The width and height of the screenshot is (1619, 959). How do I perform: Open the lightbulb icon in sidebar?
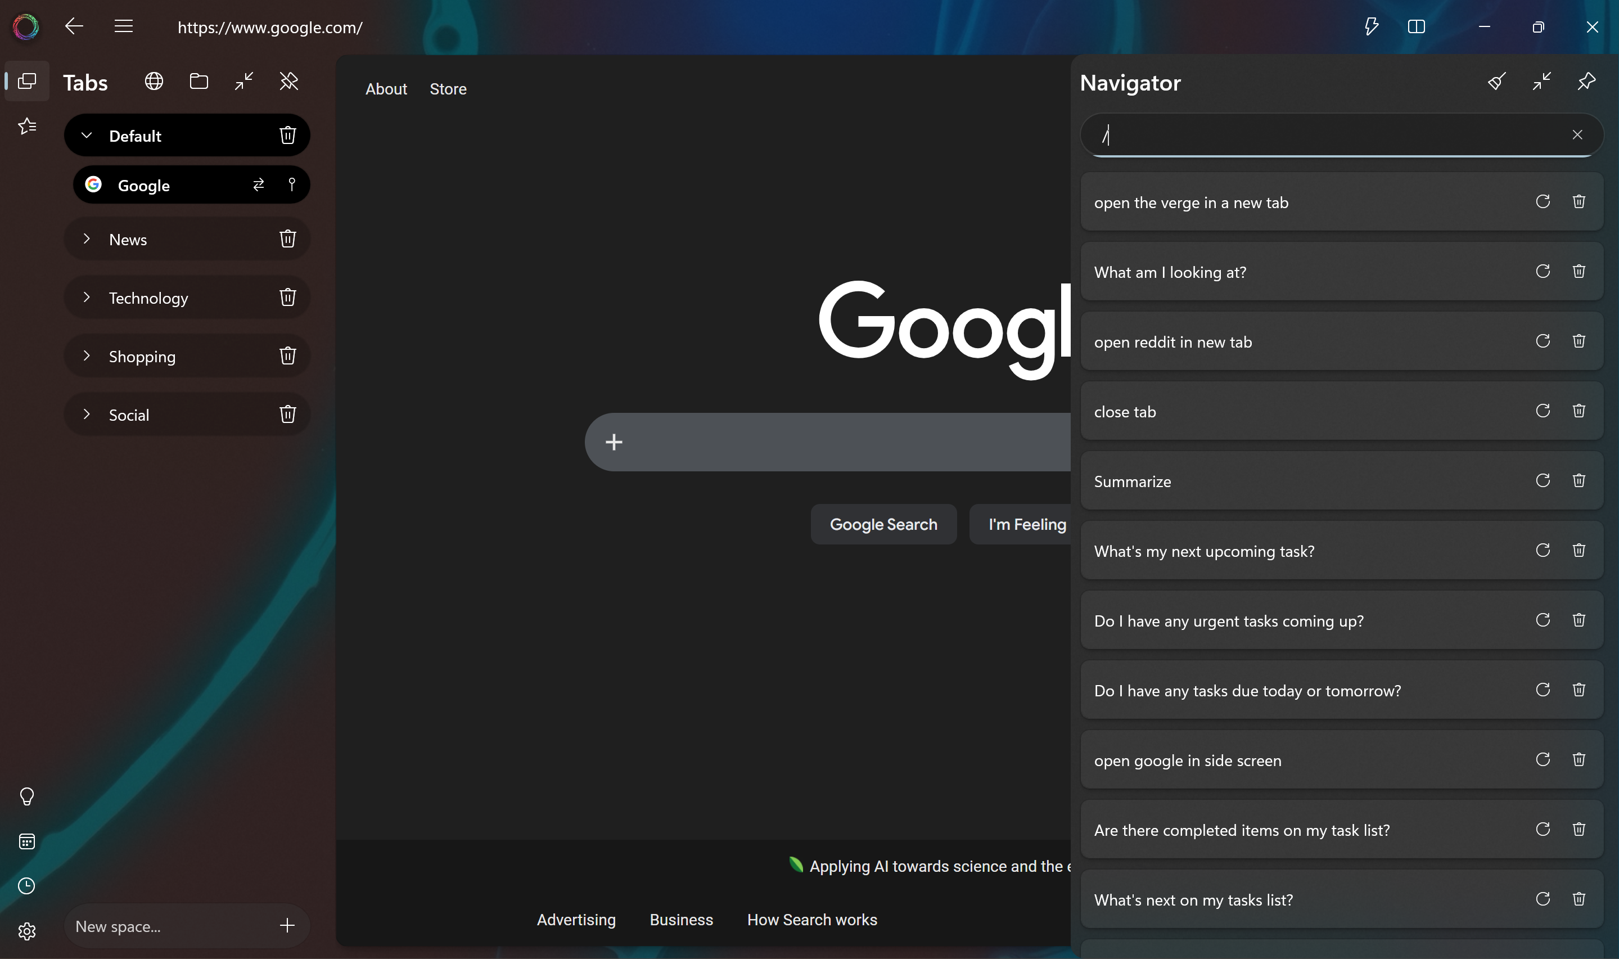[x=26, y=796]
